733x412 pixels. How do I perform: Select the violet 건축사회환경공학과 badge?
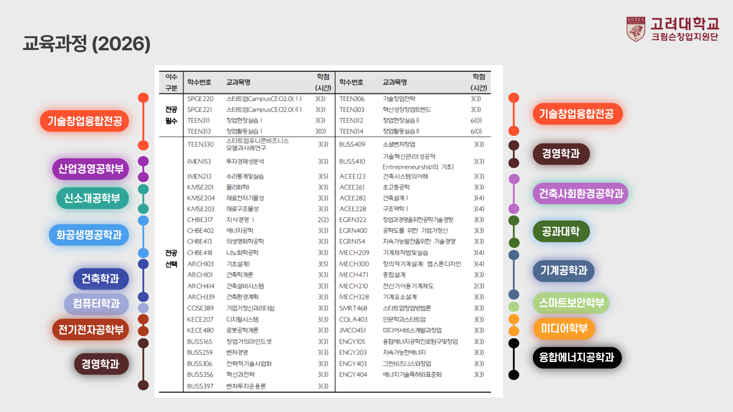tap(581, 194)
